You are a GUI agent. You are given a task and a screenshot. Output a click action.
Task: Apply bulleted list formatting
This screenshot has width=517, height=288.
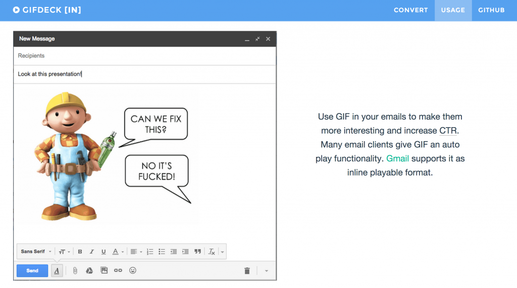[162, 252]
